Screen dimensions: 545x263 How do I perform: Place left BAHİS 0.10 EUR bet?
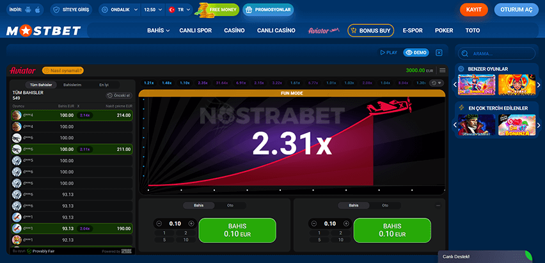coord(237,230)
